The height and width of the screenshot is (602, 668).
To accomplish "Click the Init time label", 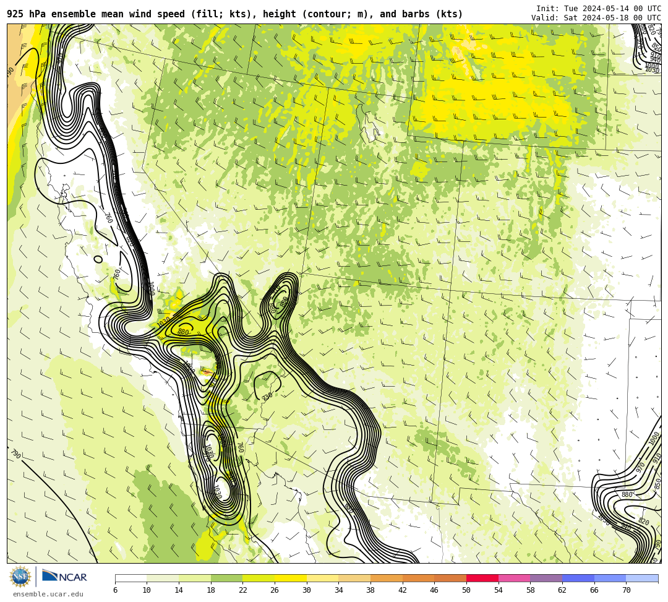I will [599, 9].
